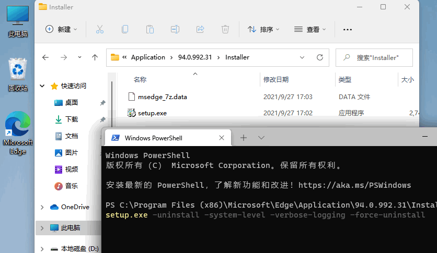Open 音乐 in navigation pane
Screen dimensions: 437x253
click(x=72, y=186)
